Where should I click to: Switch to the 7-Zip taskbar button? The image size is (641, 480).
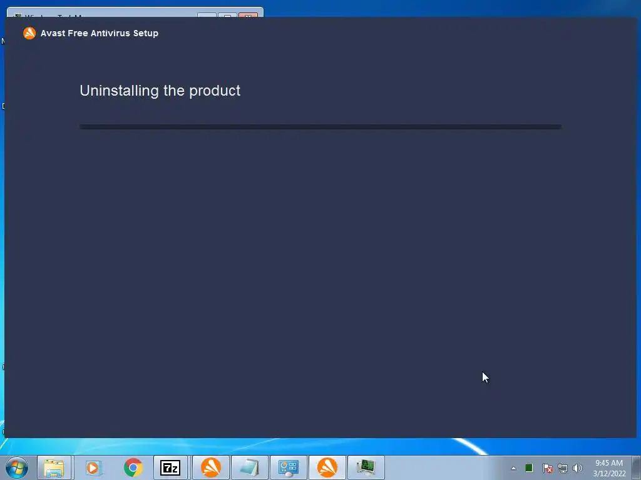170,467
